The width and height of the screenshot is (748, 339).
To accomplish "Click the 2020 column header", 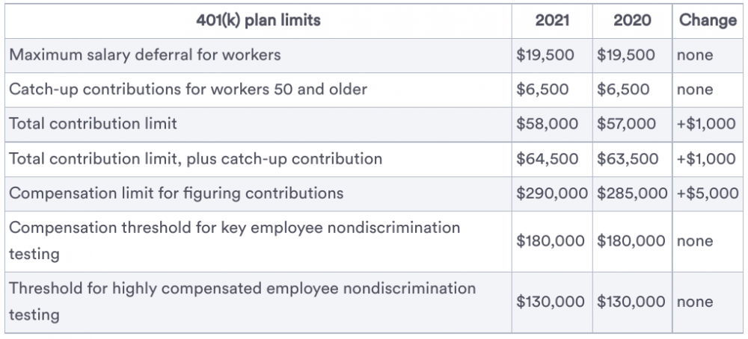I will point(631,21).
